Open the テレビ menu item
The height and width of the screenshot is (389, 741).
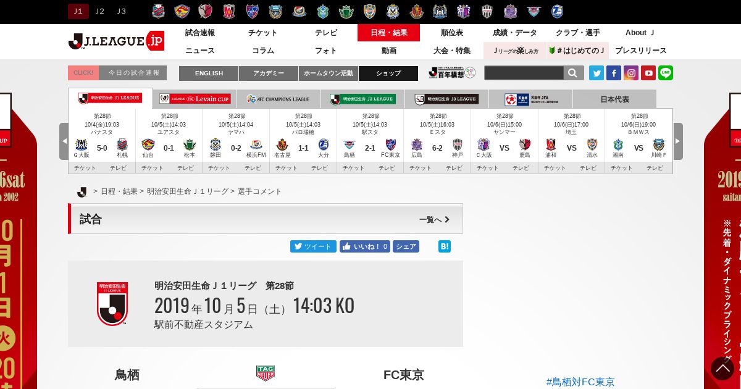pyautogui.click(x=326, y=33)
